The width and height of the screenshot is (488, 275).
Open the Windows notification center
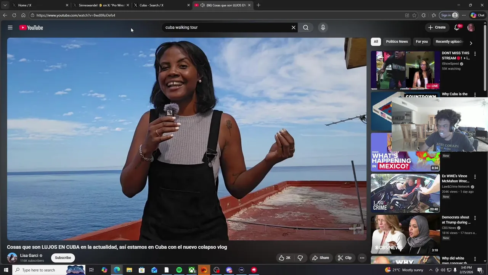click(480, 270)
